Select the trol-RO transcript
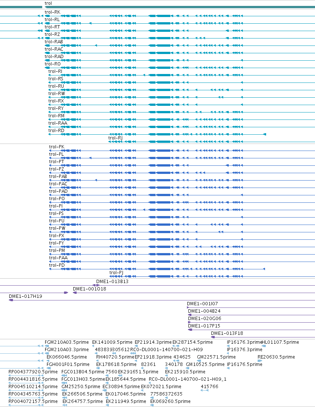 click(53, 64)
